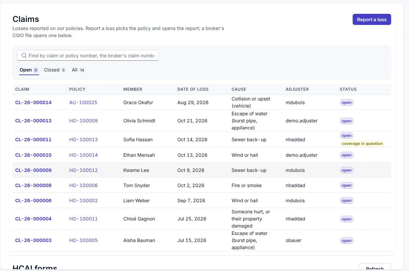409x271 pixels.
Task: Open policy HO-100005
Action: tap(83, 240)
